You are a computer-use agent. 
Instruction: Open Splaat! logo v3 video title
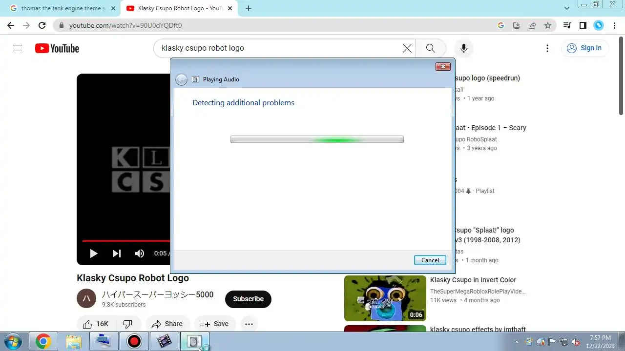tap(487, 235)
